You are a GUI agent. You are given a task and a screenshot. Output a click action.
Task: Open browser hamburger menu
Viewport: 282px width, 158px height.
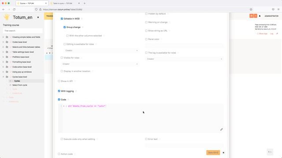click(278, 9)
